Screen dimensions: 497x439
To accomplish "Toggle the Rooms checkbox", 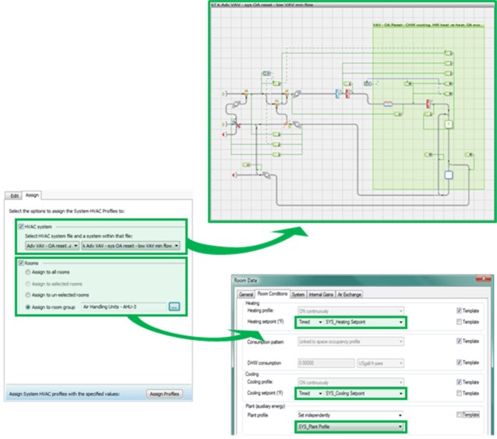I will pyautogui.click(x=20, y=263).
